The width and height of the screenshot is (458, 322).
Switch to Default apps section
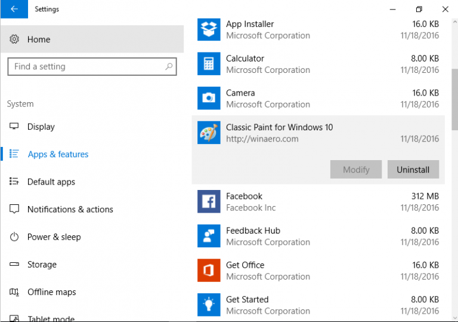[x=51, y=182]
